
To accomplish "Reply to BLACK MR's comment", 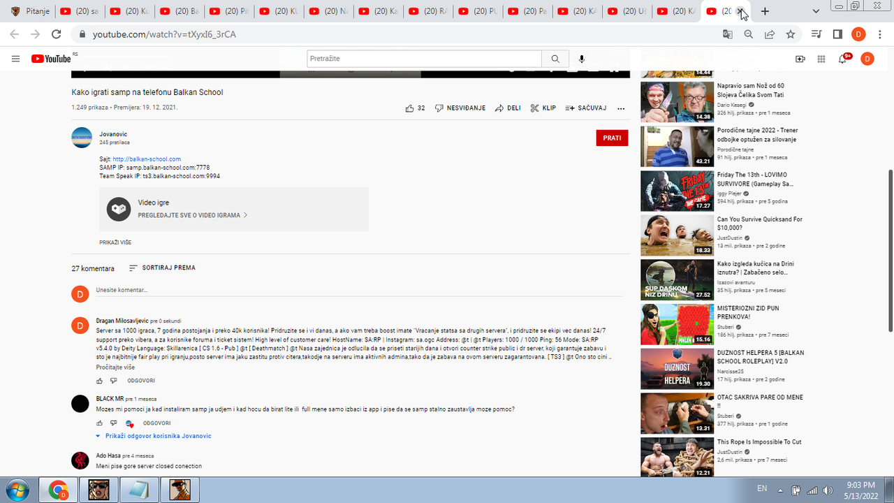I will tap(156, 423).
